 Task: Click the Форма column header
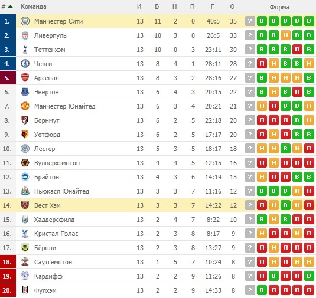pyautogui.click(x=279, y=7)
